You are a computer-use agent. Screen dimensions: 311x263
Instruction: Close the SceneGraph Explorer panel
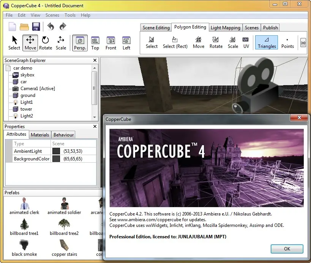click(95, 60)
